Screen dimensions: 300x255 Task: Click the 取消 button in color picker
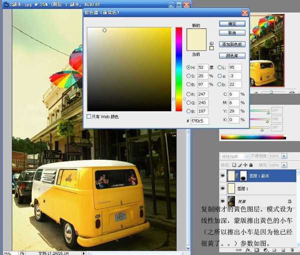pos(232,33)
